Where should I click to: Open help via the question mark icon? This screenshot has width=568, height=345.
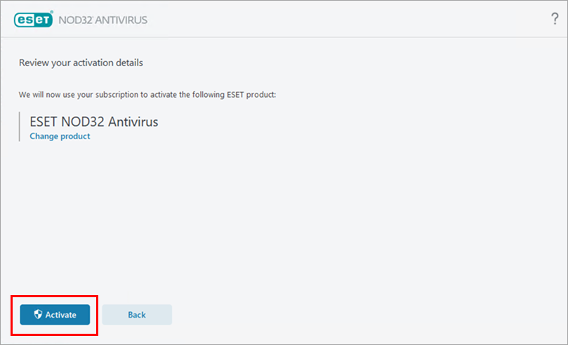[x=555, y=18]
